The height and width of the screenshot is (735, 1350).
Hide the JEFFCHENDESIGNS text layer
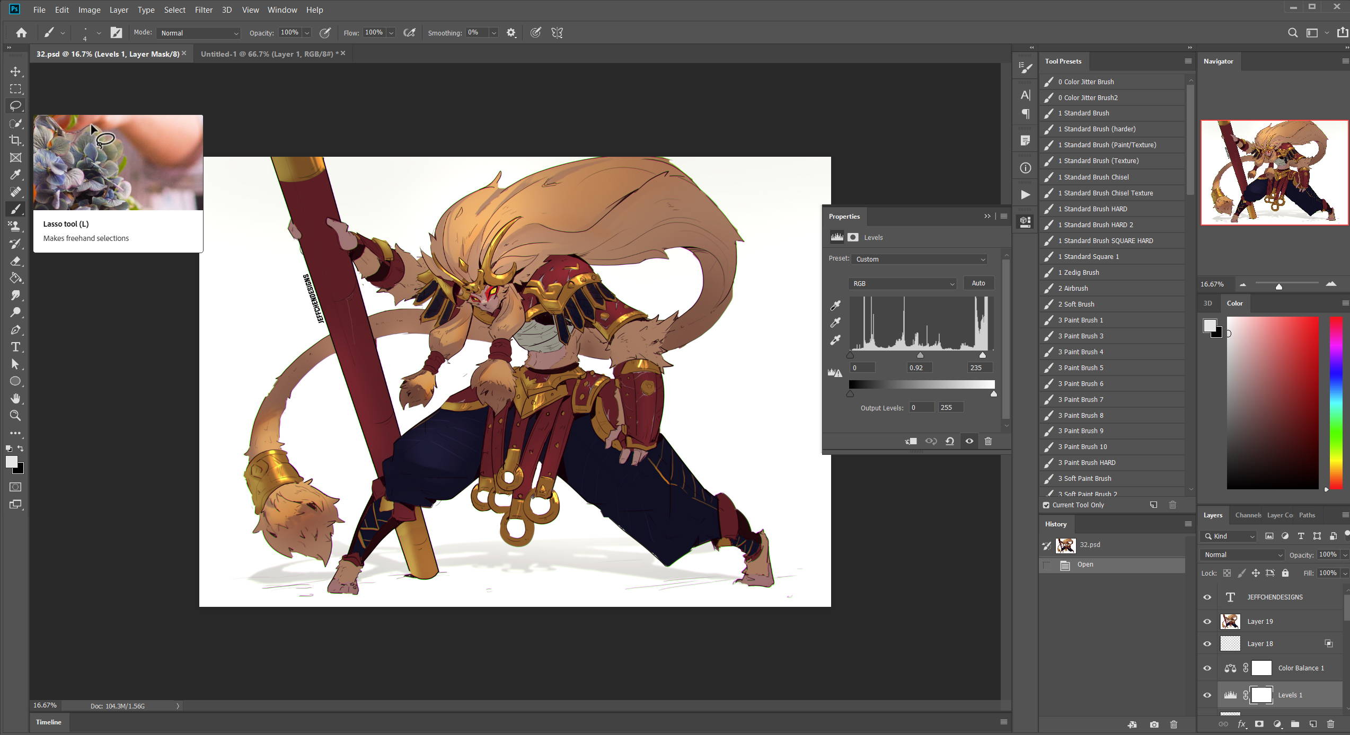tap(1207, 597)
